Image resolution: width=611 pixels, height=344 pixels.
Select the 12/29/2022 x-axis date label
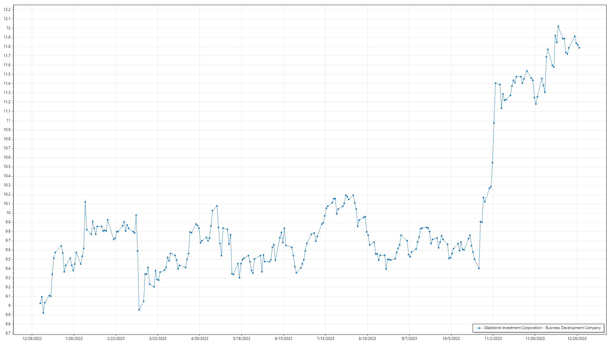click(32, 339)
